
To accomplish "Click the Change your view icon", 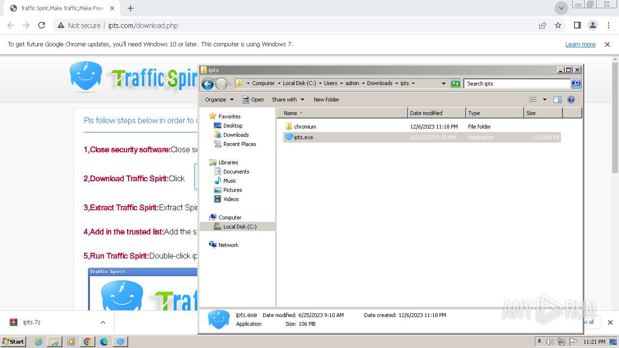I will pyautogui.click(x=533, y=100).
